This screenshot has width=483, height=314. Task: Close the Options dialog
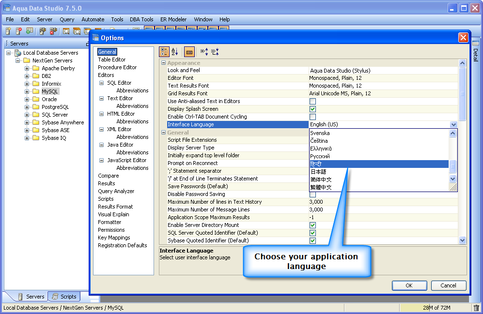pos(463,38)
